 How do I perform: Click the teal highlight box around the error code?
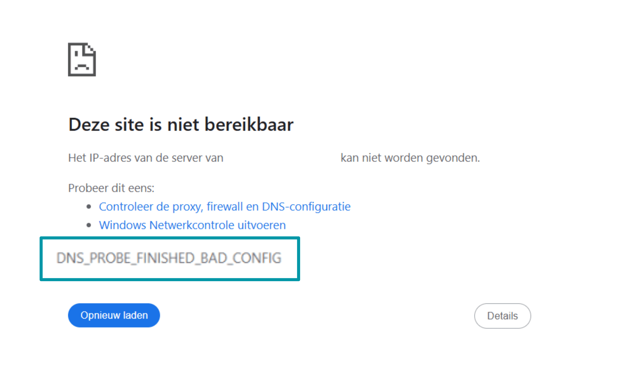[x=169, y=238]
